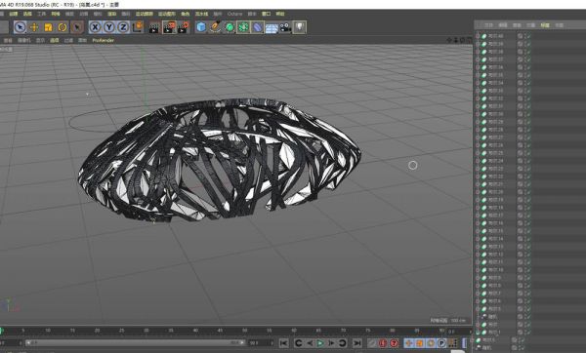
Task: Step to previous frame
Action: point(310,343)
